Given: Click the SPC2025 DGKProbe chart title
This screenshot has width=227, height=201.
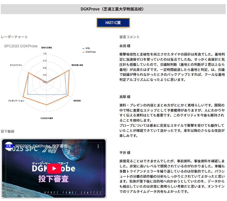Looking at the screenshot, I should [21, 46].
